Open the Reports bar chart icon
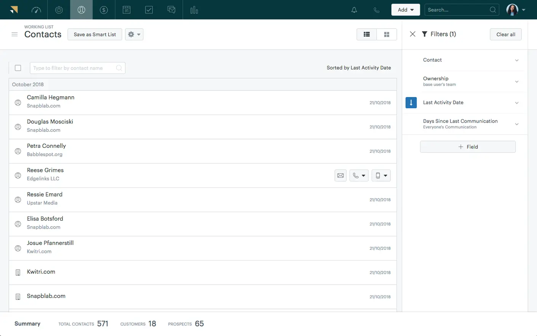The image size is (537, 336). [x=194, y=10]
